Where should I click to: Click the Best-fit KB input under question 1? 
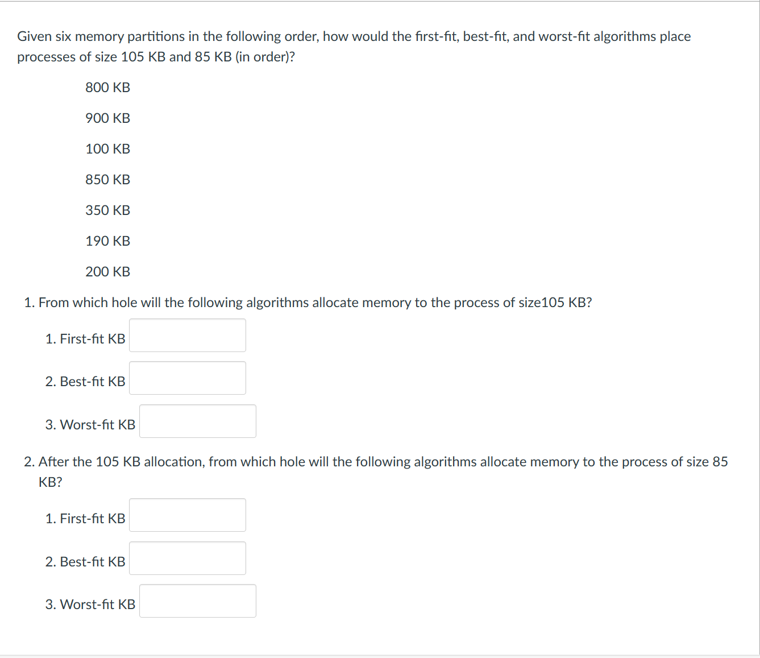pyautogui.click(x=187, y=378)
